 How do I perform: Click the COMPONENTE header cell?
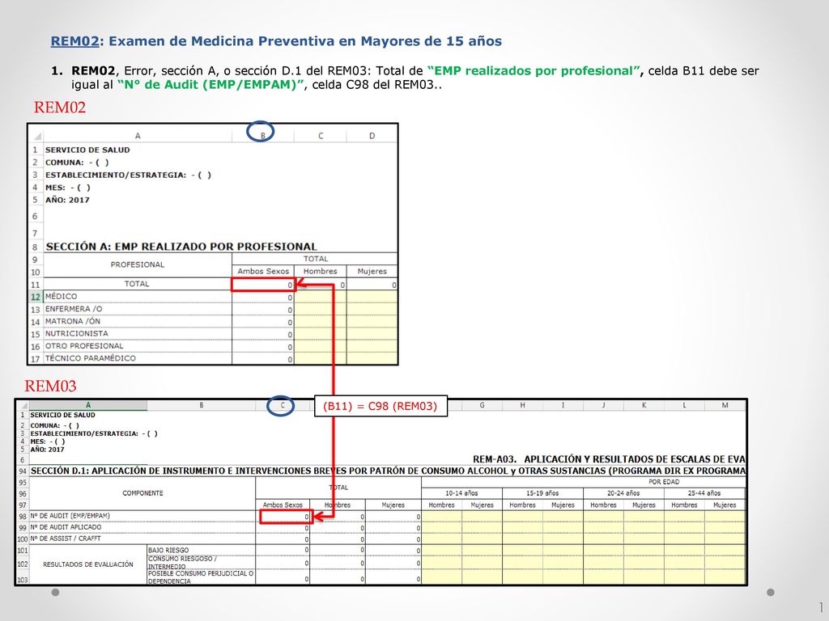click(x=142, y=493)
